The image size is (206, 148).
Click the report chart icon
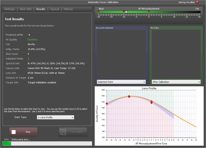click(63, 132)
